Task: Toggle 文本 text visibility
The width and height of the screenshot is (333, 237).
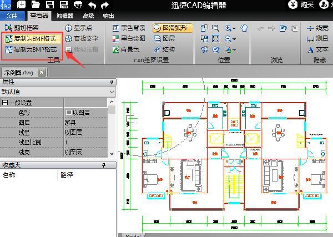Action: tap(317, 49)
